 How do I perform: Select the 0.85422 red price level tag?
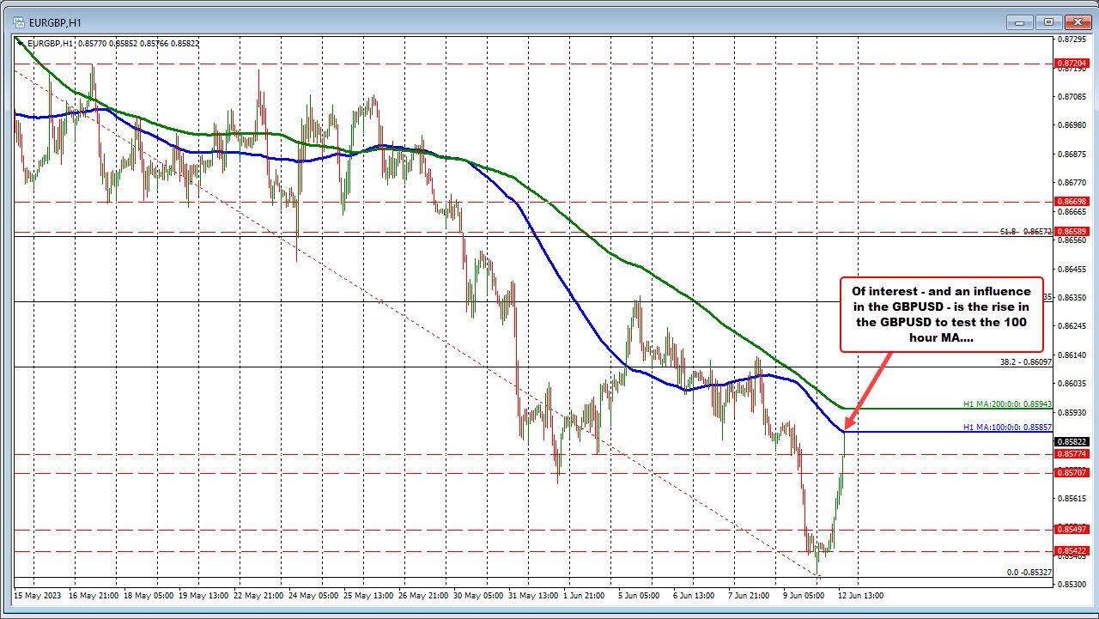pos(1072,551)
